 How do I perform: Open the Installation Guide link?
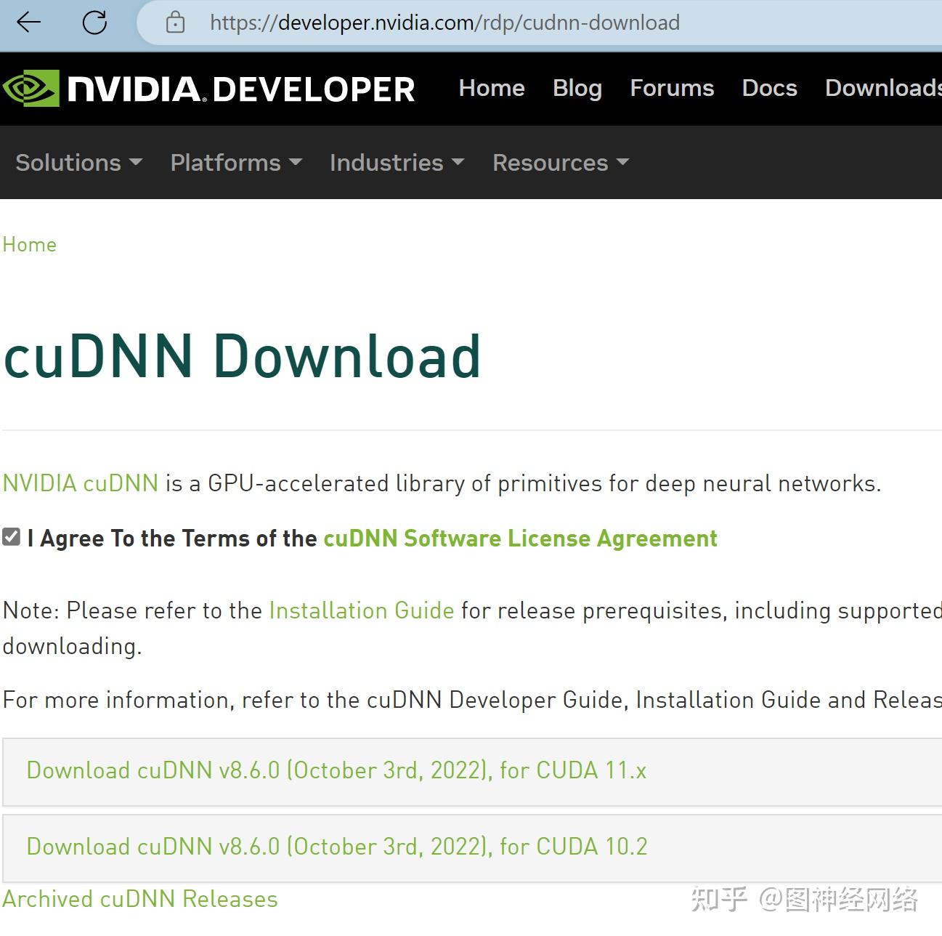tap(361, 610)
